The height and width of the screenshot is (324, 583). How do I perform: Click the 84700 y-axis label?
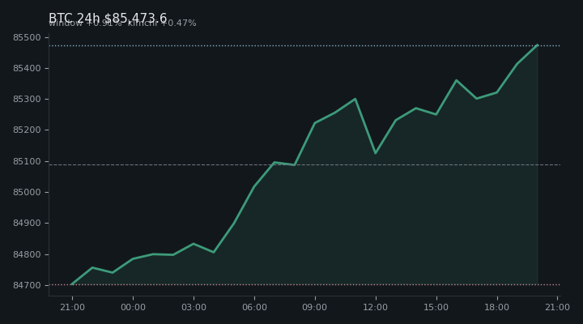[27, 285]
